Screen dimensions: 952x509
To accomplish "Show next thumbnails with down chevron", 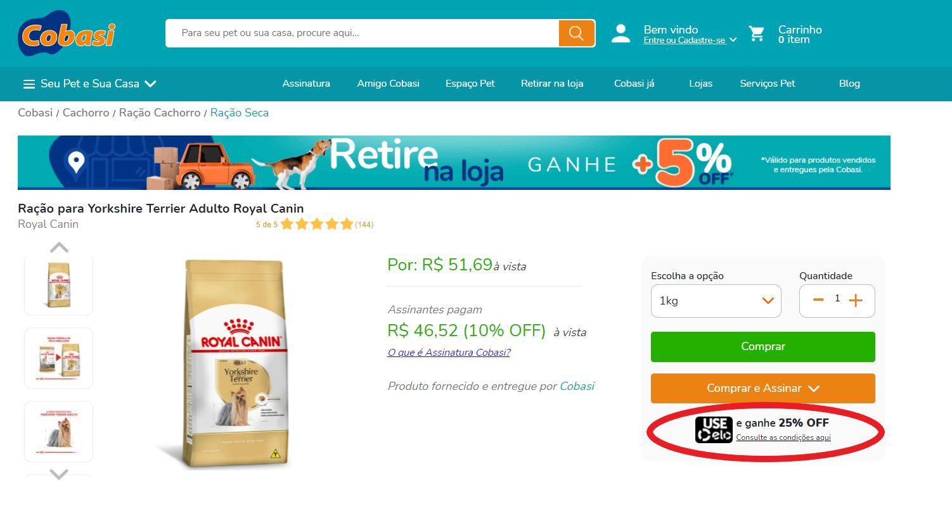I will pos(59,474).
